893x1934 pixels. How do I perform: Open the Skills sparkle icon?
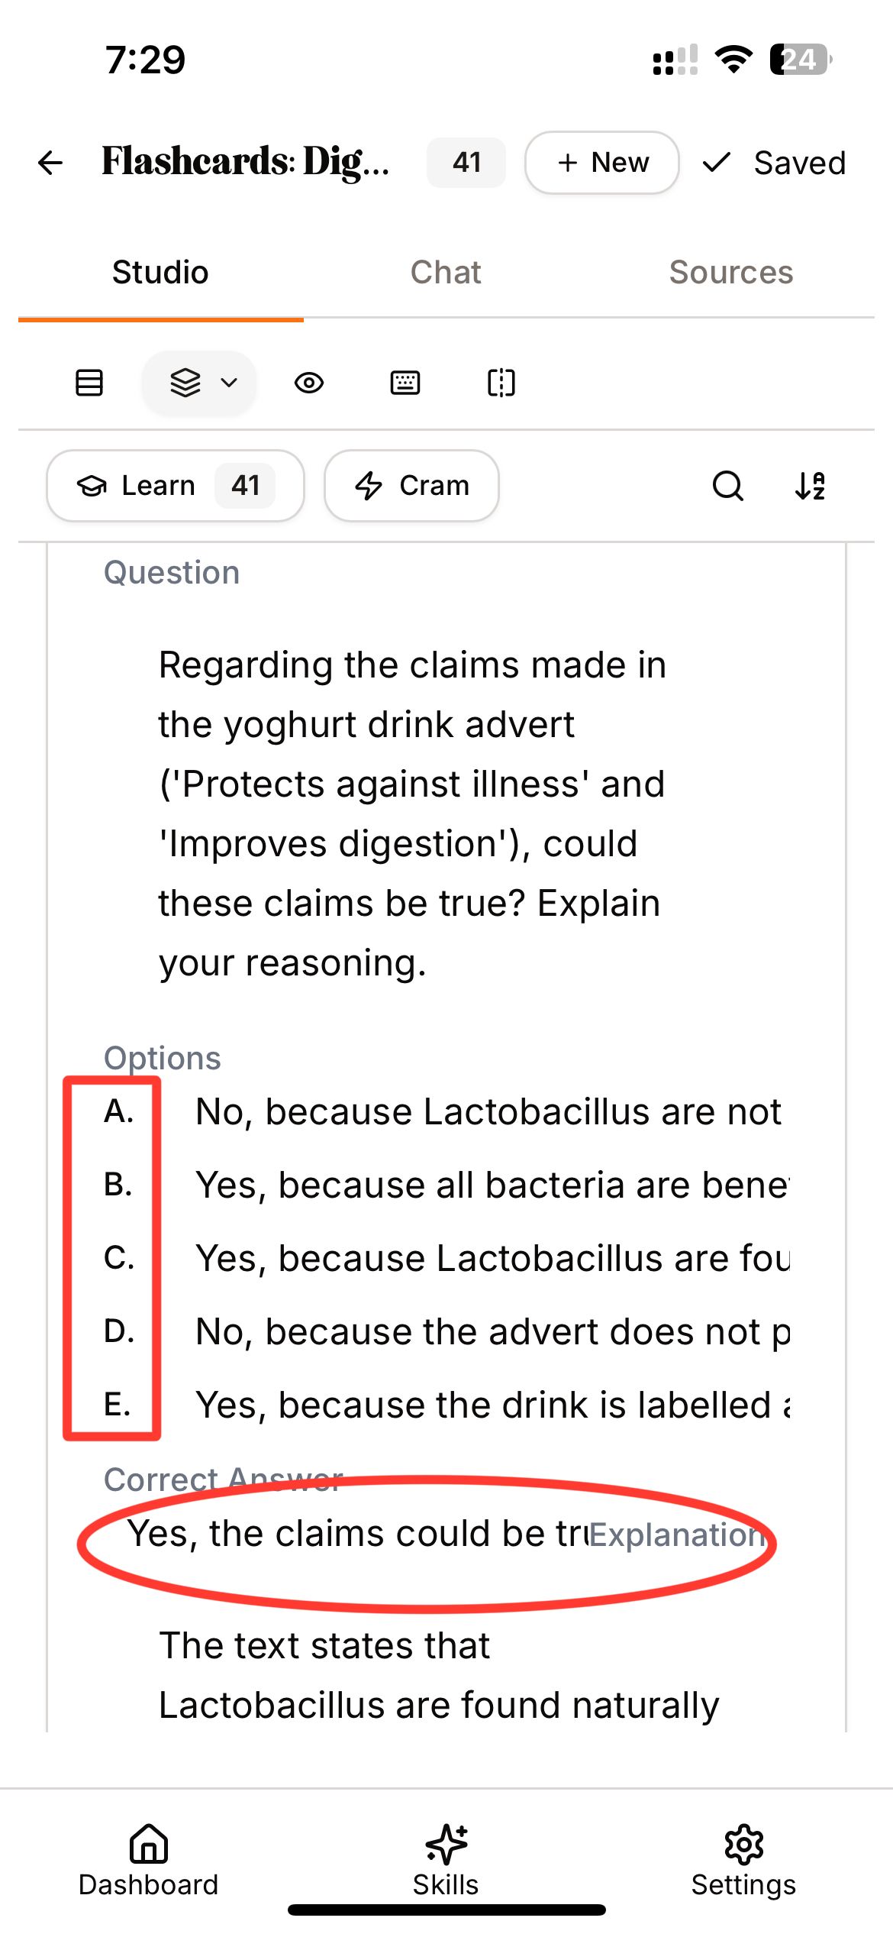(446, 1861)
